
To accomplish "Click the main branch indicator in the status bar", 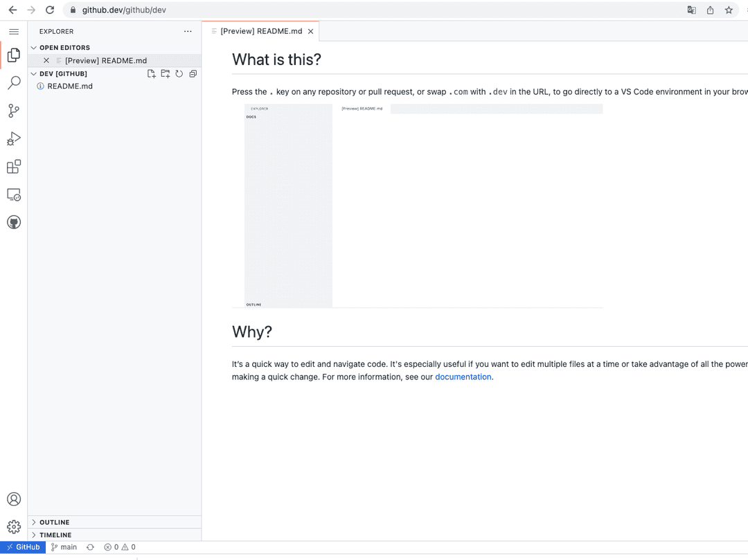I will [63, 547].
